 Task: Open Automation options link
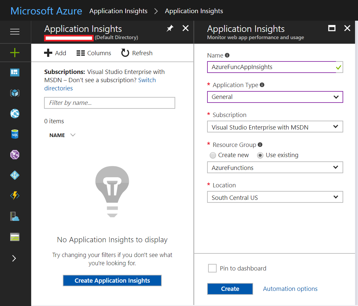[290, 289]
